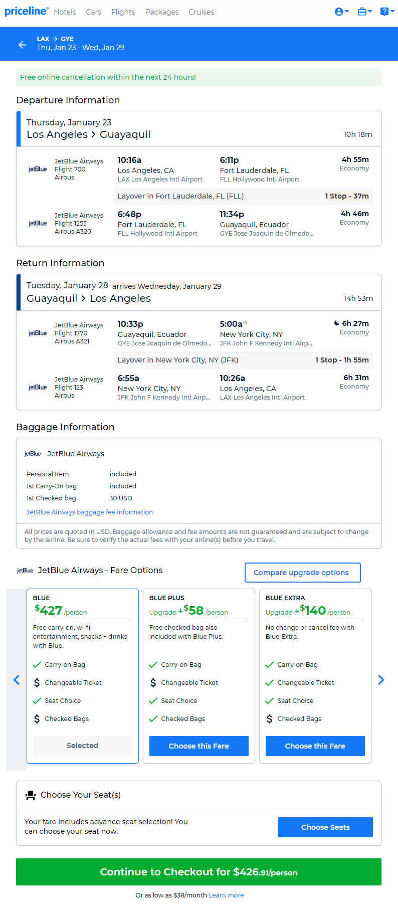Choose the Blue Plus fare
Image resolution: width=398 pixels, height=912 pixels.
pos(199,746)
